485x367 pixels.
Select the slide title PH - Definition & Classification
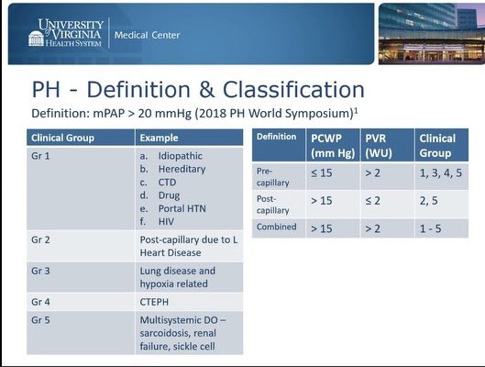click(198, 89)
